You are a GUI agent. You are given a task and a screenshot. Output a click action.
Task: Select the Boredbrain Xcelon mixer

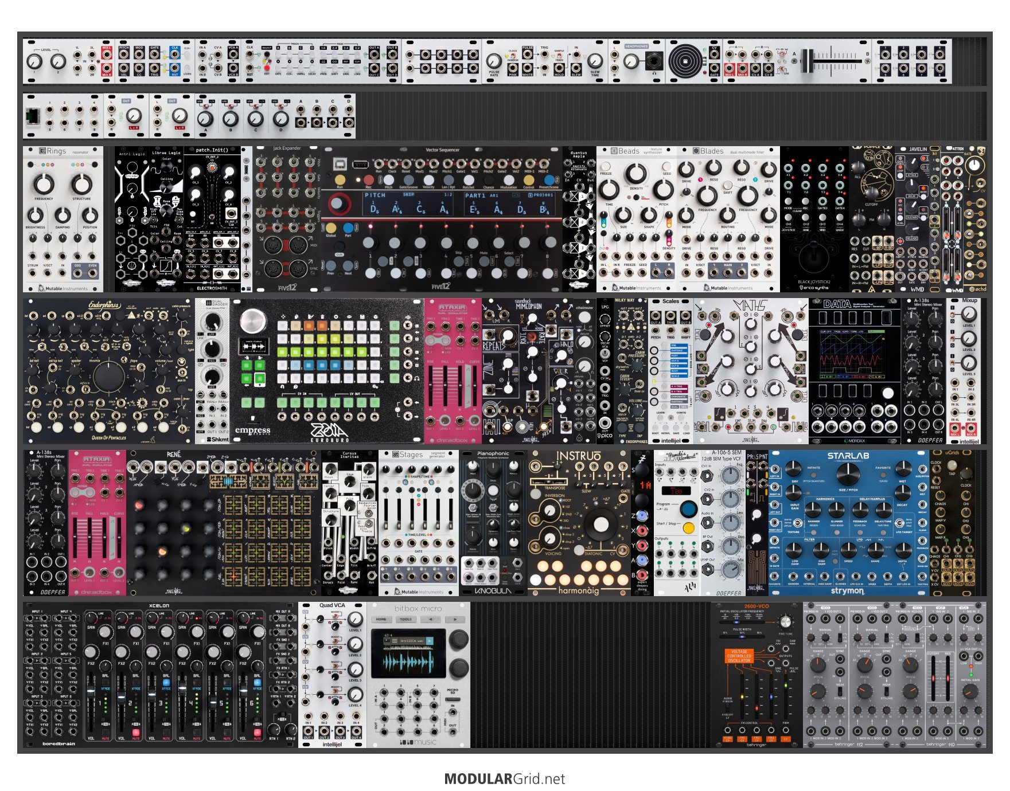(161, 675)
